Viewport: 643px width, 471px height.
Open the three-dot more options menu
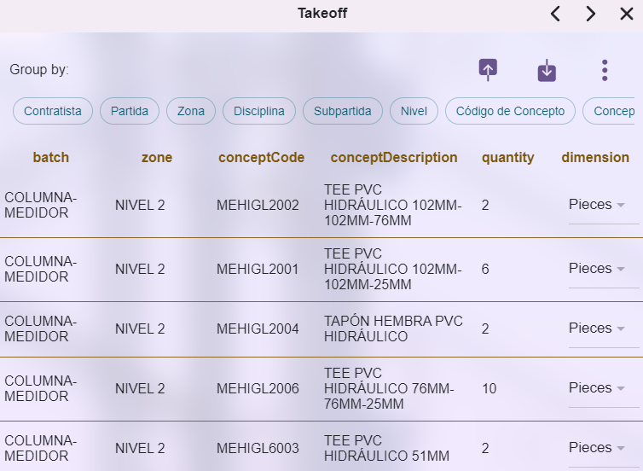pos(605,70)
